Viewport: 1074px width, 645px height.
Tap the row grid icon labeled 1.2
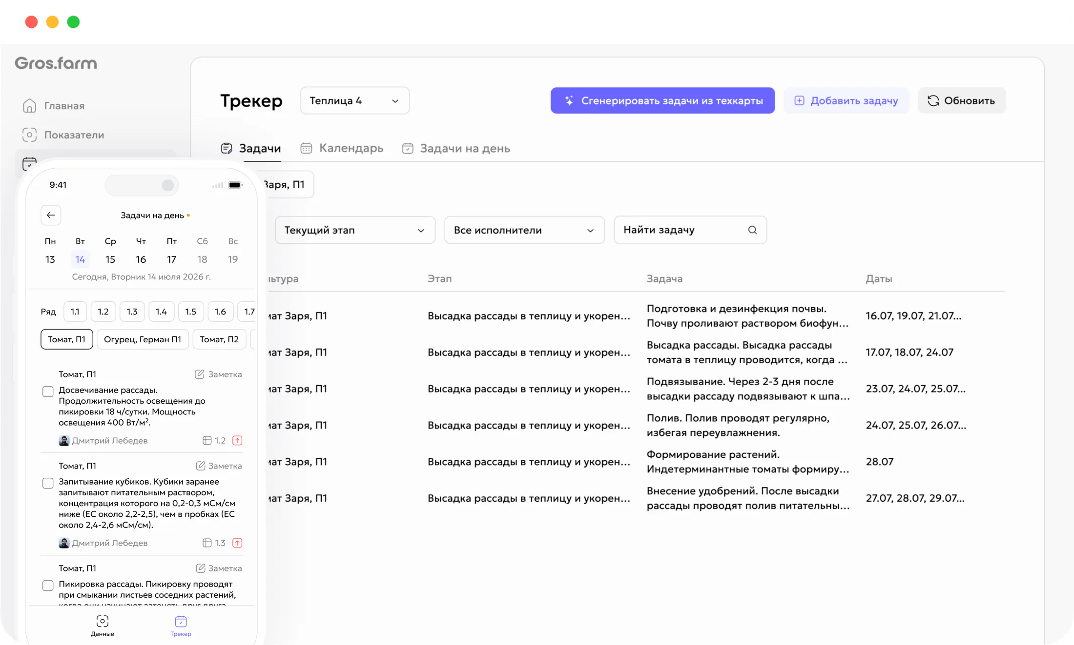[x=207, y=440]
